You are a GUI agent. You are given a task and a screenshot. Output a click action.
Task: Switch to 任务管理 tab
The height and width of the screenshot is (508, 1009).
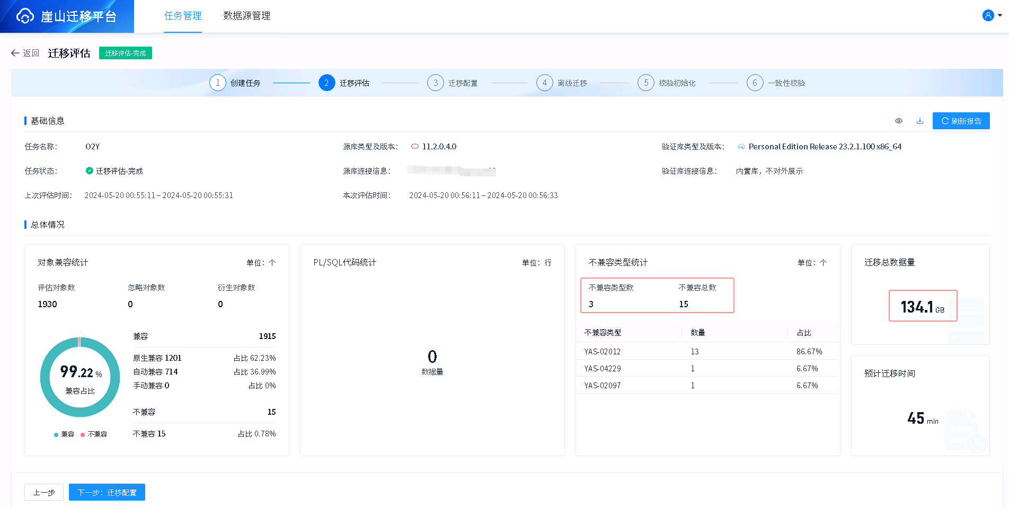(183, 16)
